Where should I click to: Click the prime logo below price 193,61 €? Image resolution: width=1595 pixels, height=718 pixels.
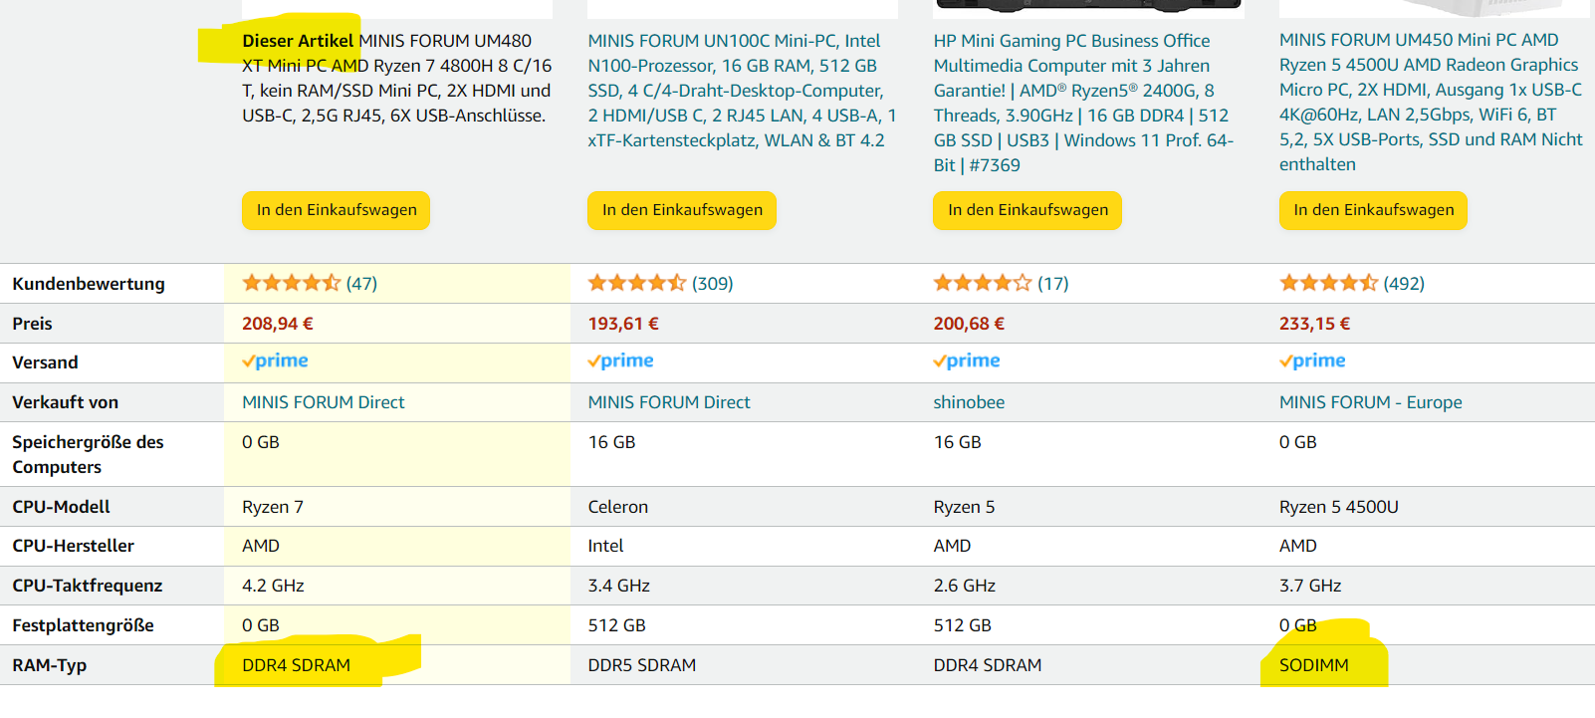click(621, 360)
